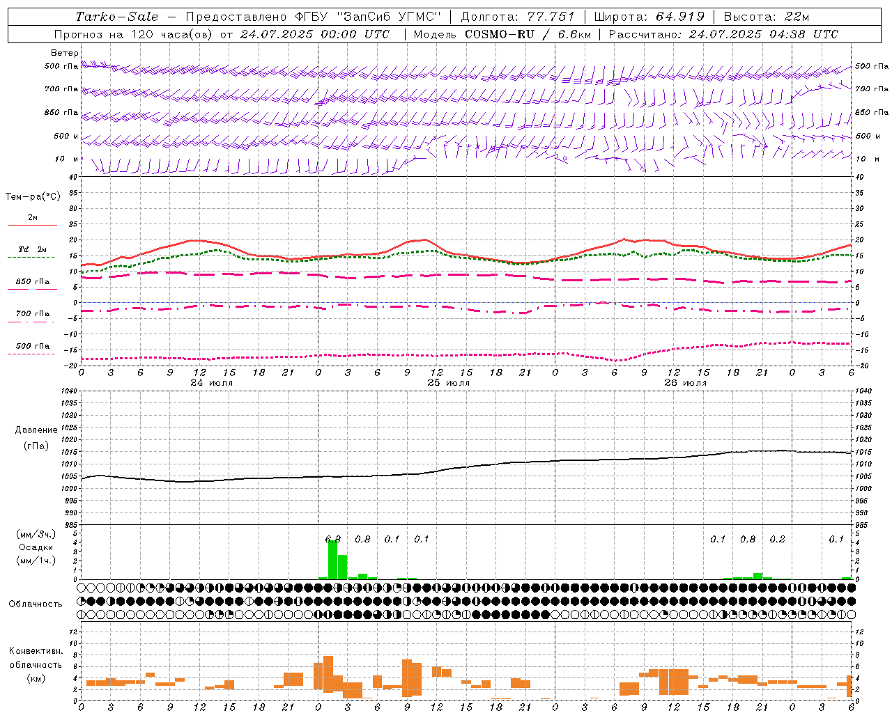This screenshot has height=713, width=892.
Task: Click the "(мм/3ч.)" precipitation unit label
Action: tap(36, 534)
